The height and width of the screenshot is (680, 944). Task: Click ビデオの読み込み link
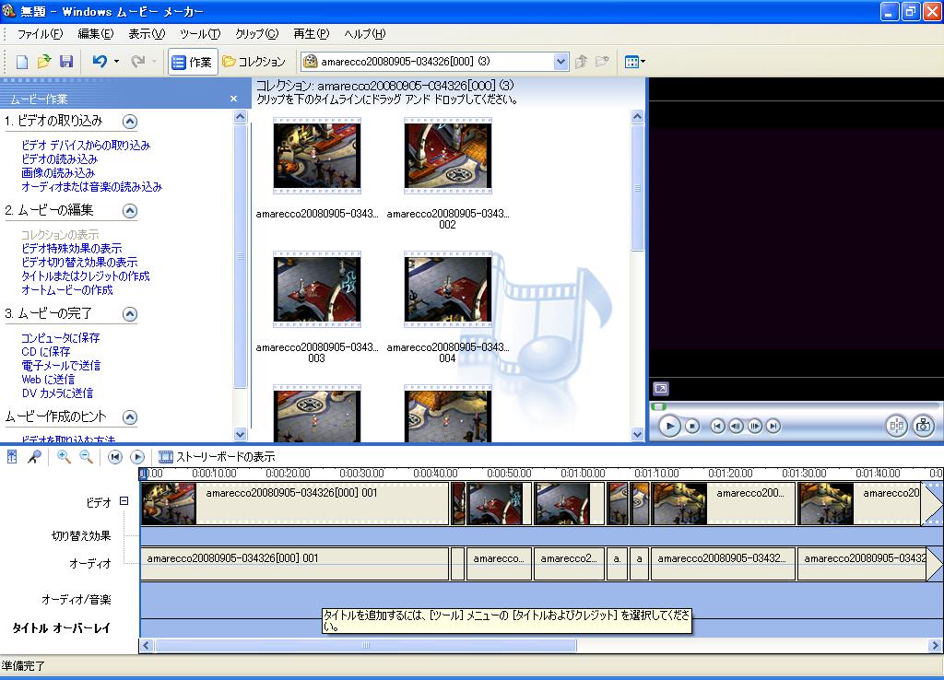click(x=59, y=158)
